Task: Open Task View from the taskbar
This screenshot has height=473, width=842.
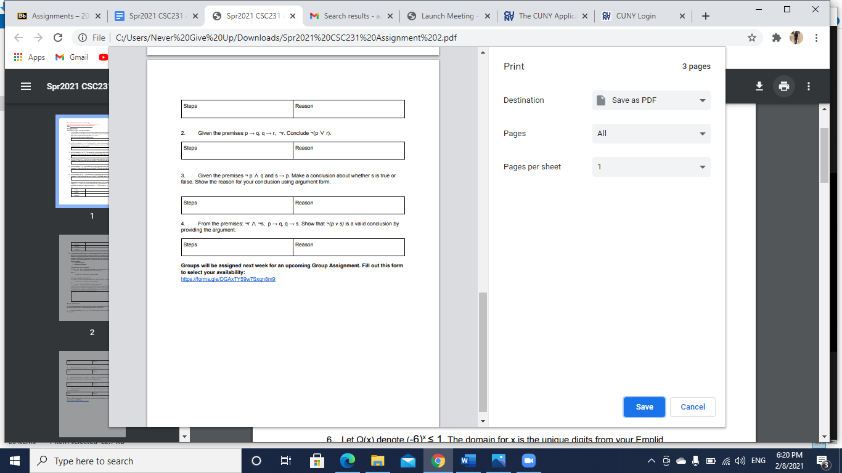Action: tap(285, 461)
